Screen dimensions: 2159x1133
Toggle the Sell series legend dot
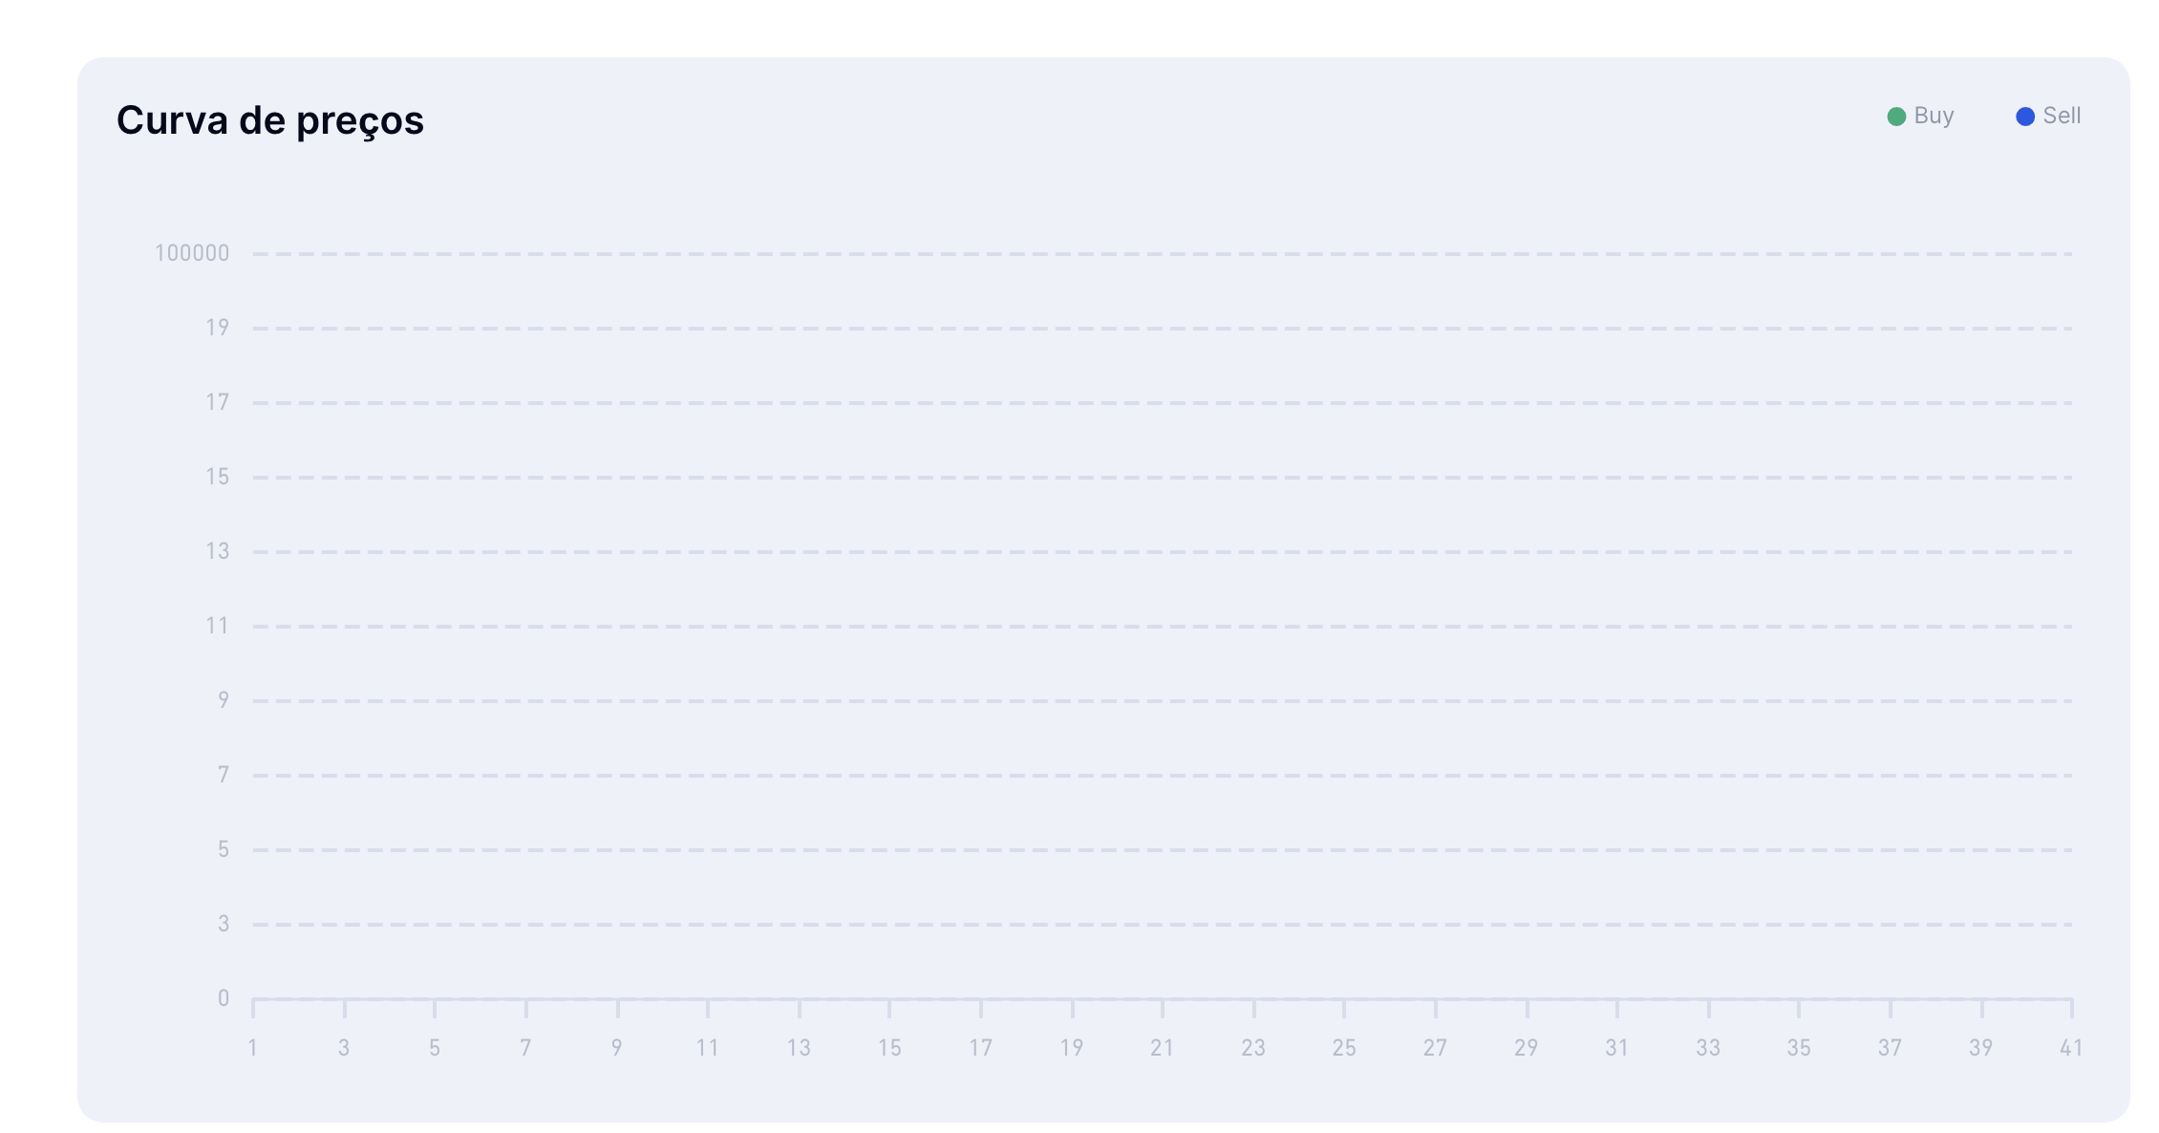point(2024,117)
